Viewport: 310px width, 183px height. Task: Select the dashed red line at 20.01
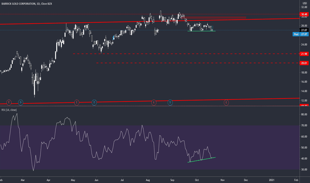coord(198,63)
